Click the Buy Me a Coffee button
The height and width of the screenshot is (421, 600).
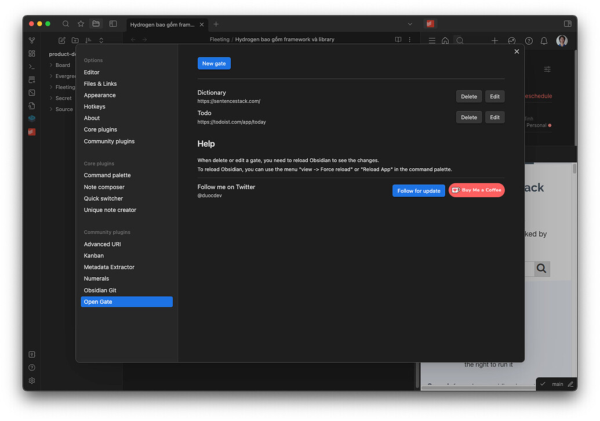tap(477, 190)
